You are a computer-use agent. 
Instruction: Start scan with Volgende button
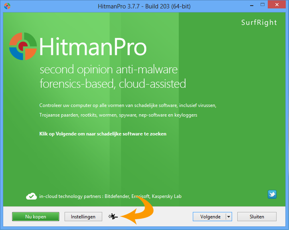210,216
